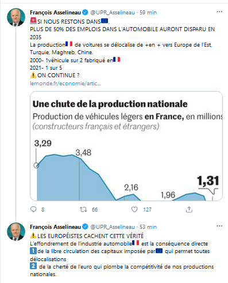Open the lemonde.fr/economie article link

pyautogui.click(x=65, y=84)
